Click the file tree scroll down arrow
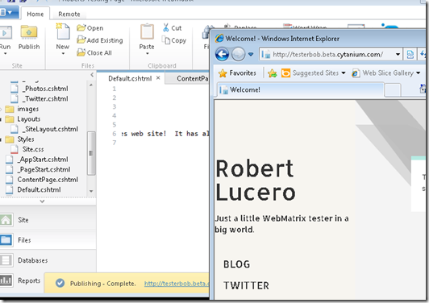This screenshot has width=429, height=303. coord(91,191)
